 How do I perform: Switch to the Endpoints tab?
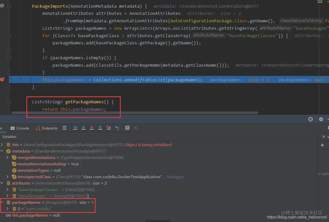point(47,128)
